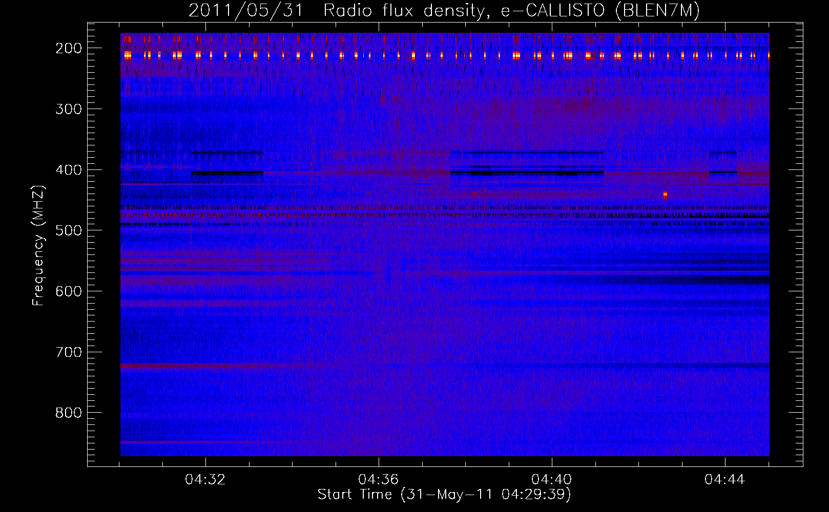Viewport: 829px width, 512px height.
Task: Click the 300 frequency tick label
Action: [x=69, y=109]
